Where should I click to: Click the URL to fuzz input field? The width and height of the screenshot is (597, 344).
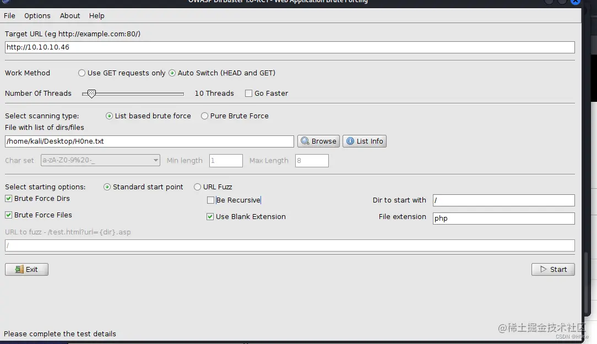click(290, 245)
